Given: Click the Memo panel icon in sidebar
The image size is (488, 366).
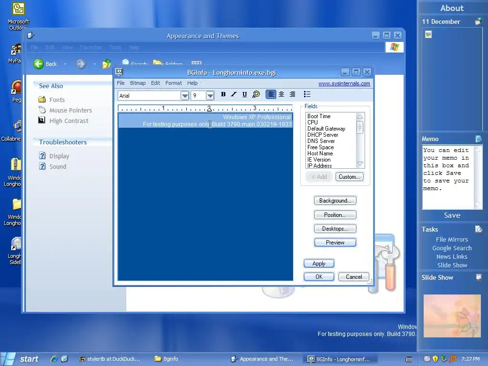Looking at the screenshot, I should coord(478,139).
